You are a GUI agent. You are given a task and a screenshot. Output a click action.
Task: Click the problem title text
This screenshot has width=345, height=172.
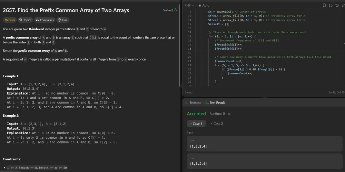66,10
